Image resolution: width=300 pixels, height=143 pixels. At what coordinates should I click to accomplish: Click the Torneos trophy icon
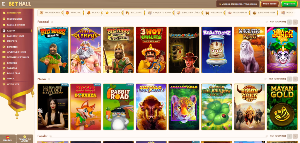coord(4,68)
